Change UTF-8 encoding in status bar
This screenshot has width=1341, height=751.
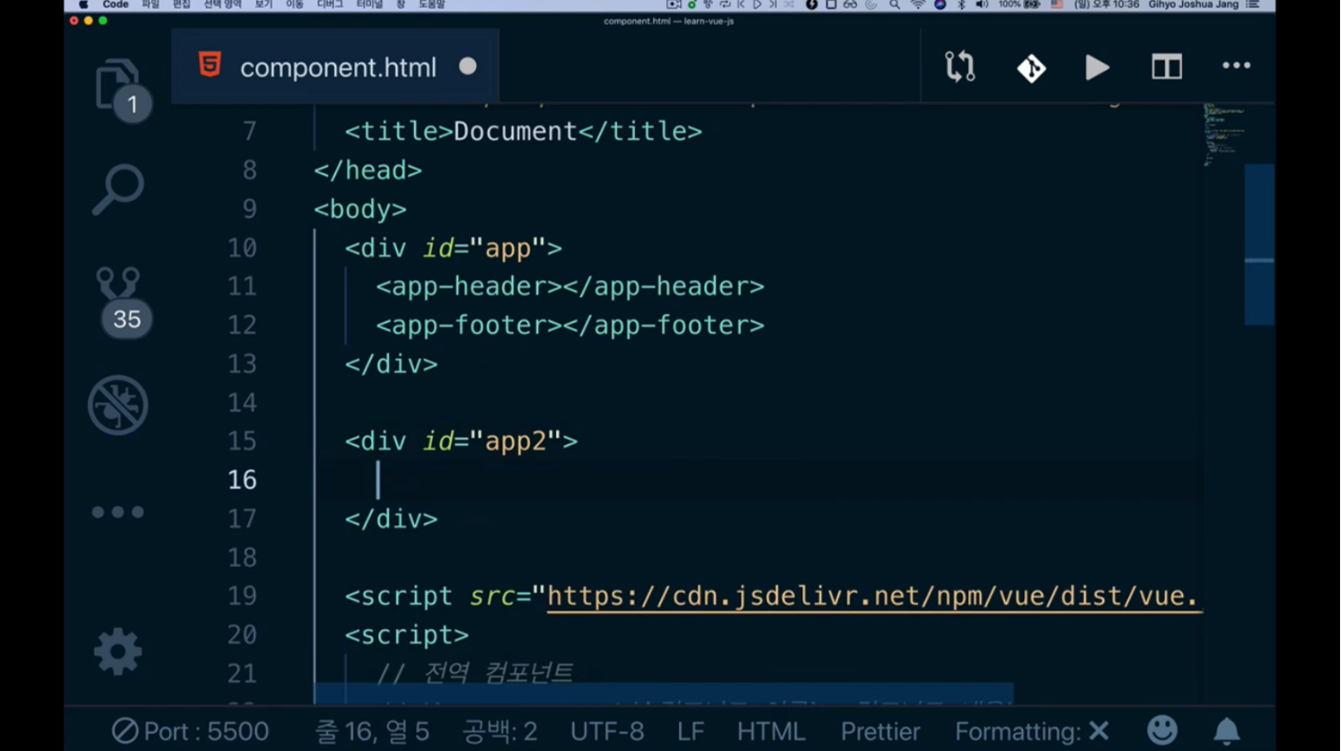(x=606, y=731)
